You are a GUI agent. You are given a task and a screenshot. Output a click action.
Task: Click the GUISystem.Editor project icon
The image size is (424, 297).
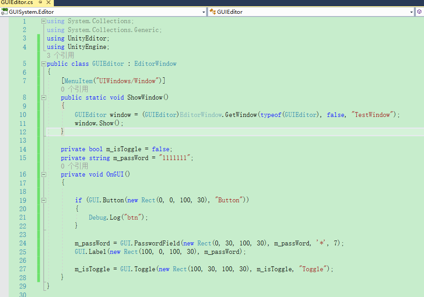(4, 12)
